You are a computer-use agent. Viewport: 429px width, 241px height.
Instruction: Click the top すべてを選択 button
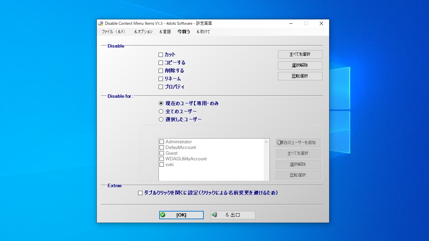300,54
